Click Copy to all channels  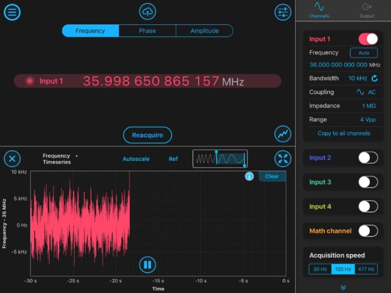click(x=344, y=133)
